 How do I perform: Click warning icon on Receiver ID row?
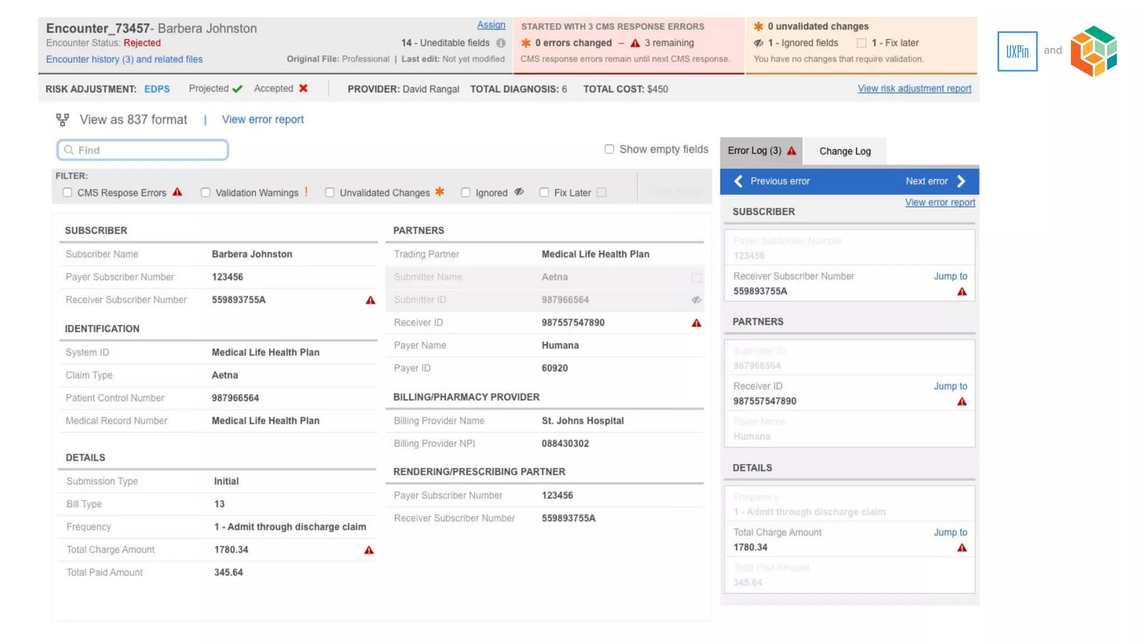click(696, 323)
